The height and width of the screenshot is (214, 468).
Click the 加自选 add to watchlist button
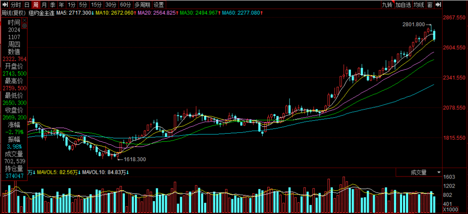(x=403, y=5)
